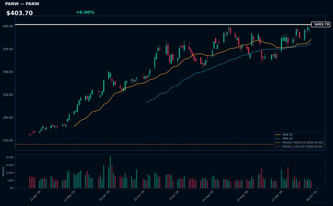Click the 02 Jun '26 date label
Viewport: 333px width, 206px height.
pos(104,196)
